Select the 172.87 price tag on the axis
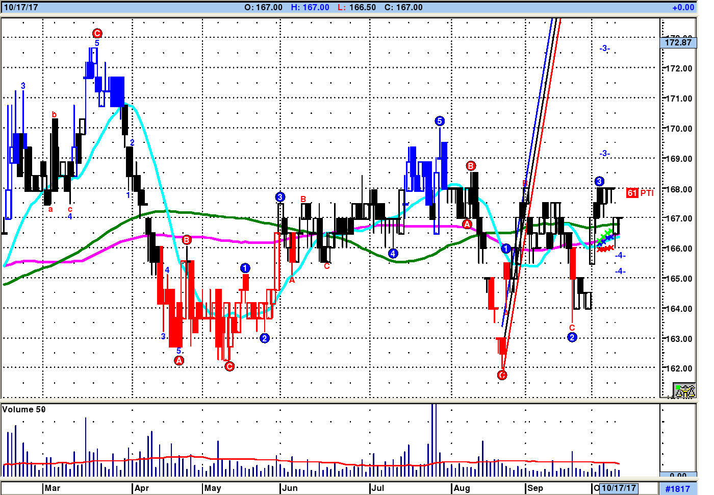This screenshot has height=495, width=714. (x=678, y=42)
